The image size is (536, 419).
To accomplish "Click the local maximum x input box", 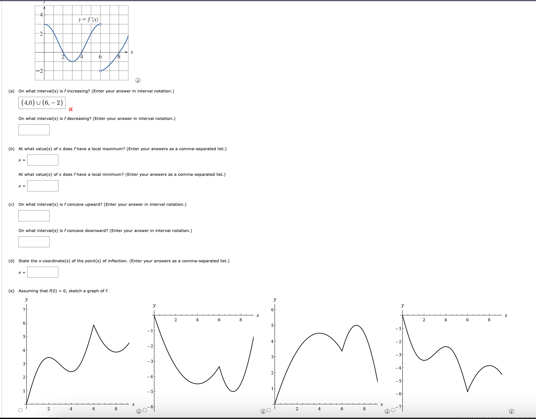I will point(43,160).
